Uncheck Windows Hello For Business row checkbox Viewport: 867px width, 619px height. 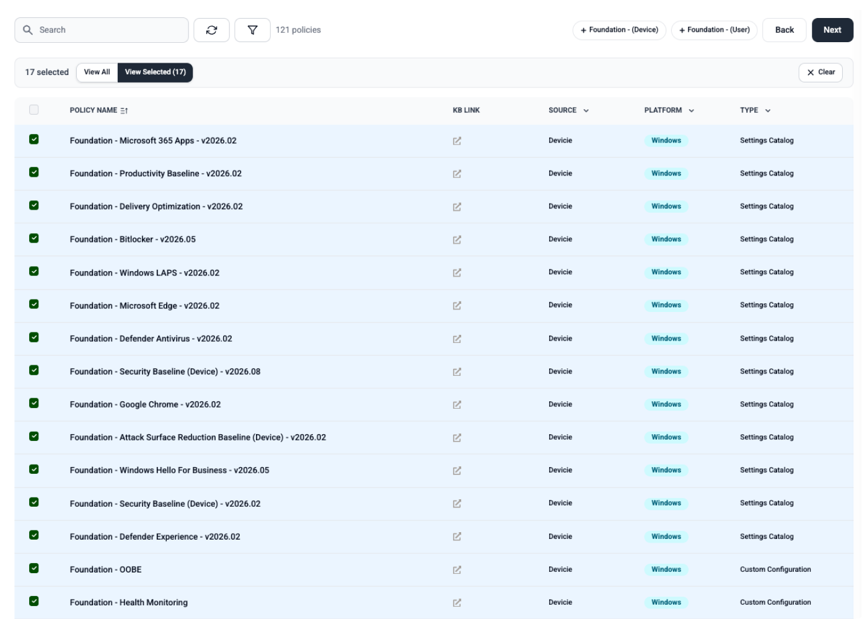click(34, 469)
